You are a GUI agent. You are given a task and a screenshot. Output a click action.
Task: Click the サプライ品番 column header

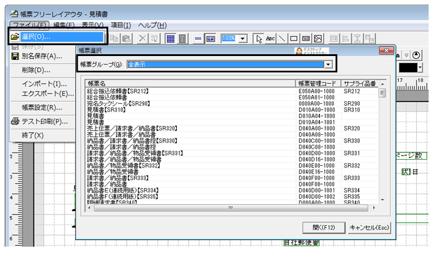(x=359, y=83)
